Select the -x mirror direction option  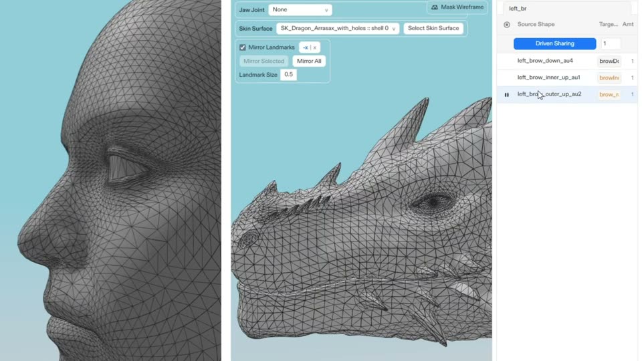click(x=305, y=47)
